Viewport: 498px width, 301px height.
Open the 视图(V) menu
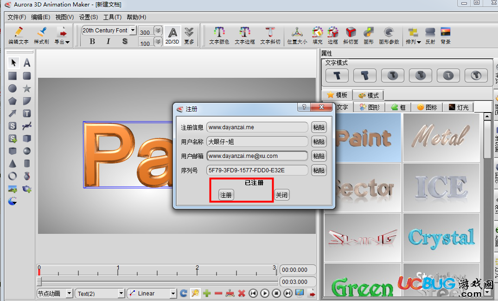pyautogui.click(x=64, y=17)
